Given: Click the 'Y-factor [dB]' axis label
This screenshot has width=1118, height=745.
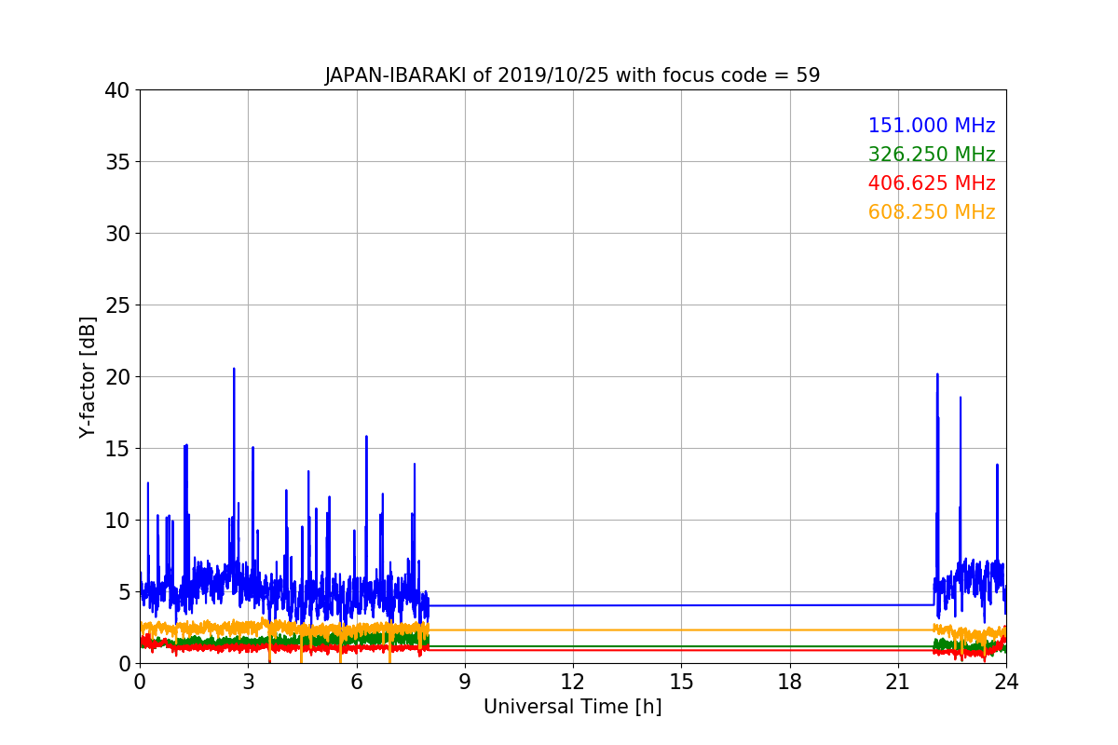Looking at the screenshot, I should pyautogui.click(x=88, y=377).
